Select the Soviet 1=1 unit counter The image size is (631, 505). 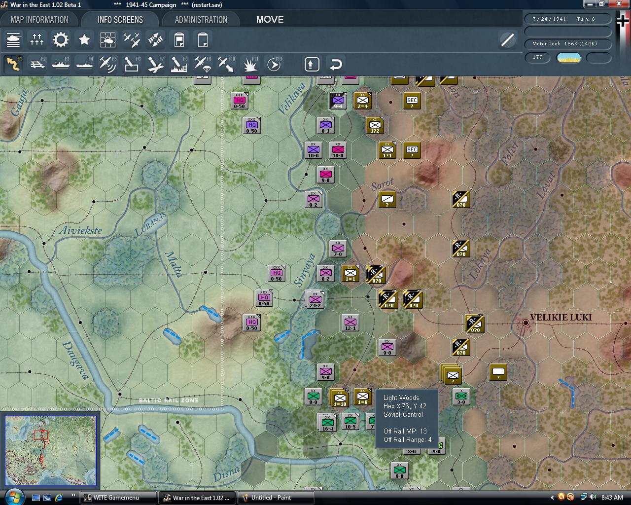350,273
